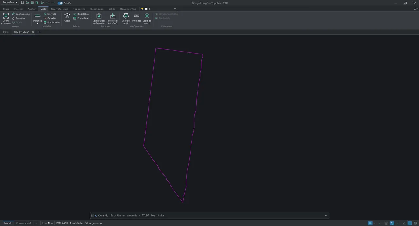This screenshot has height=226, width=419.
Task: Create a new file from the quick toolbar
Action: (x=22, y=3)
